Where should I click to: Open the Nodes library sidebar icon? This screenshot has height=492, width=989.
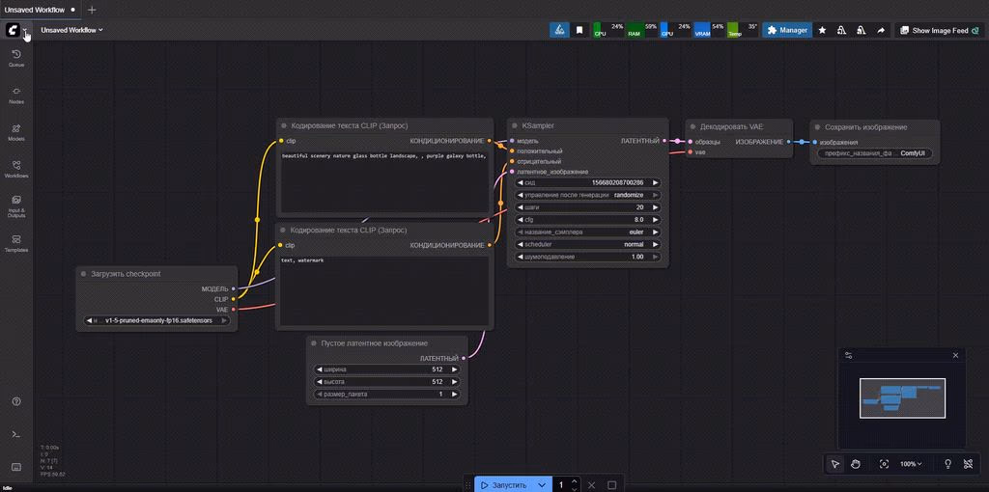pyautogui.click(x=16, y=95)
